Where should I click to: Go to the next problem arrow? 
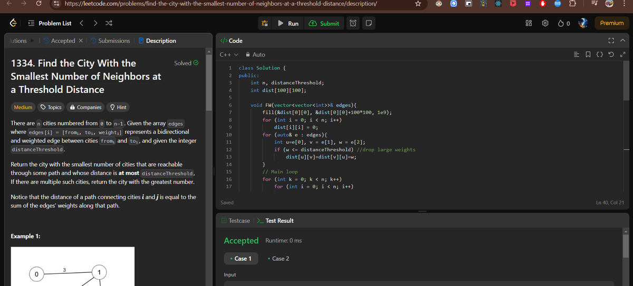click(x=94, y=23)
